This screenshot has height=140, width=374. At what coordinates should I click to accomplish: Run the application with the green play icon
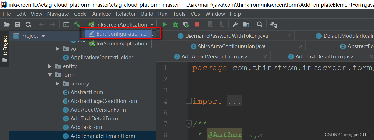point(165,25)
